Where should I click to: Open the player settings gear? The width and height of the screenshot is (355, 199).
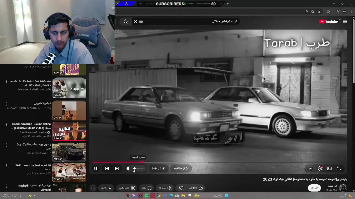tap(320, 168)
